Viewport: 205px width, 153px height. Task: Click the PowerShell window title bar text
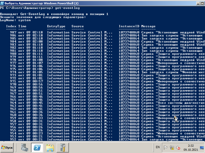42,3
